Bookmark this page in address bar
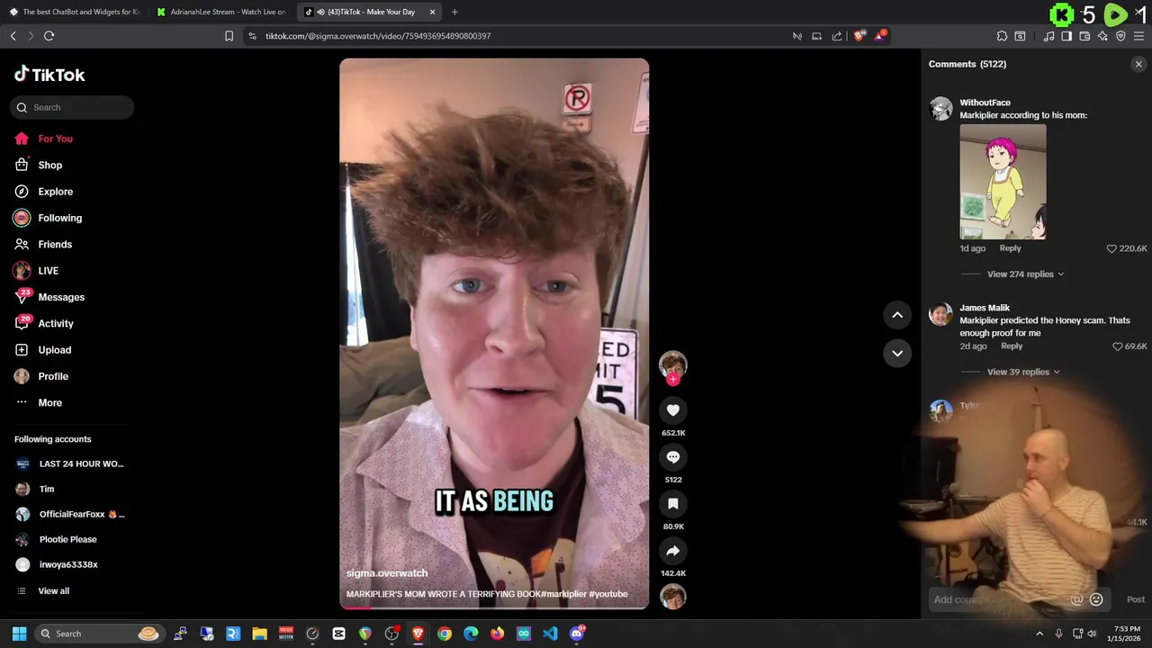Image resolution: width=1152 pixels, height=648 pixels. [229, 36]
